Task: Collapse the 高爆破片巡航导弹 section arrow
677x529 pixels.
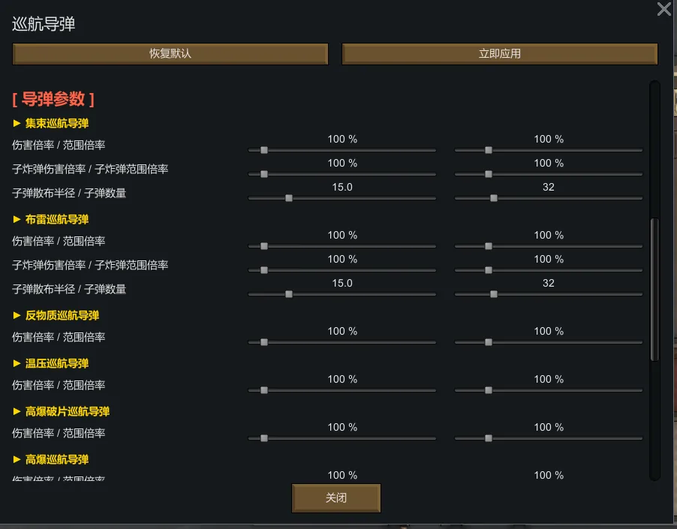Action: click(x=17, y=411)
